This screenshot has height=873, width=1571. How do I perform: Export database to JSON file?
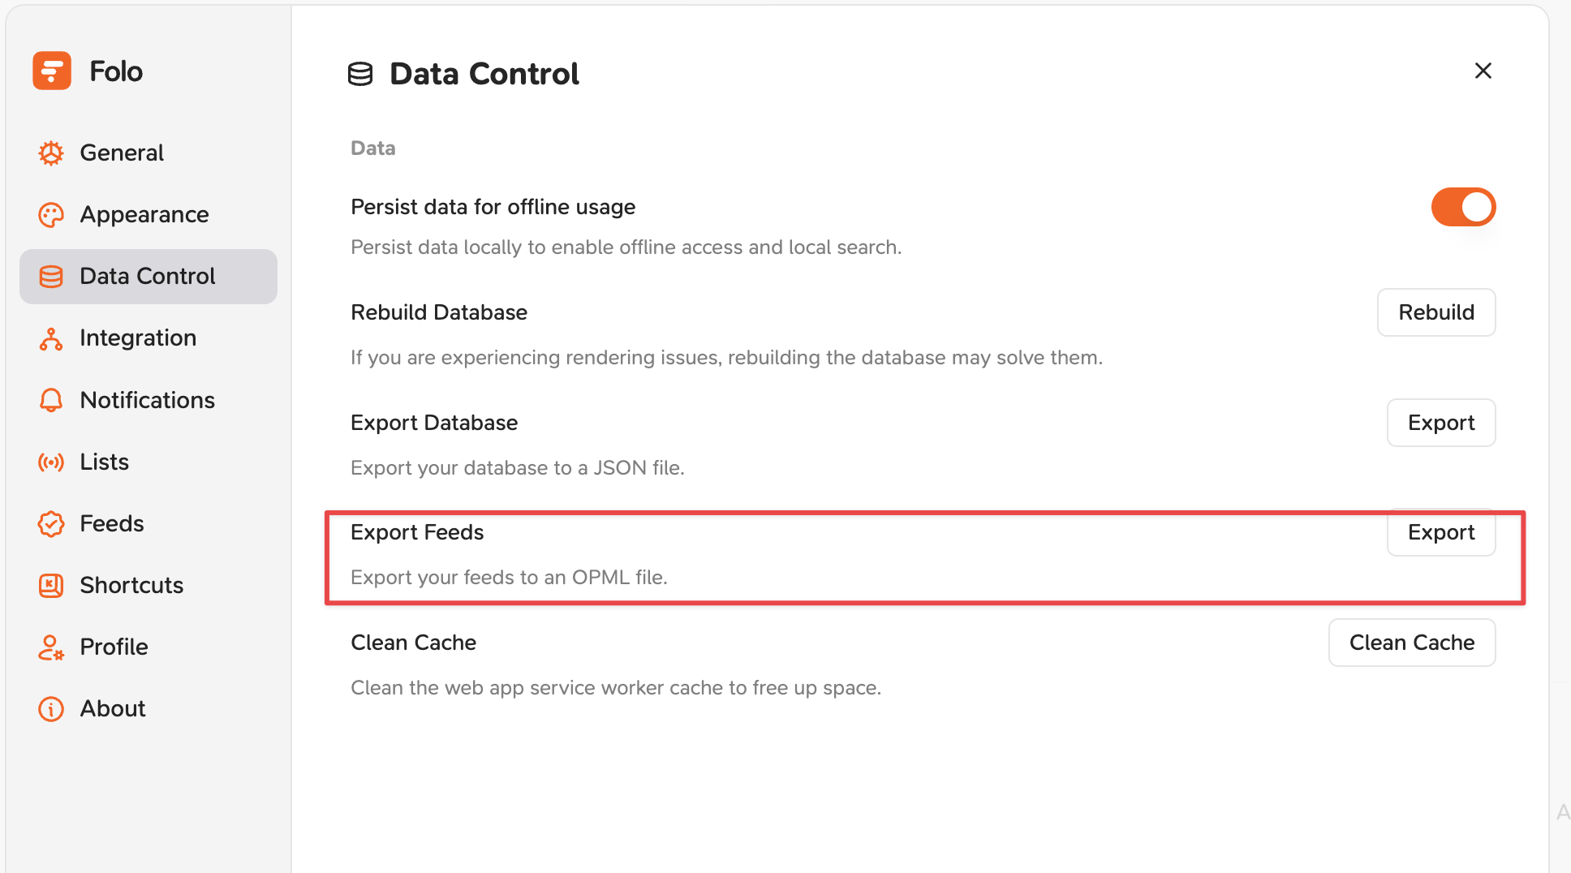tap(1441, 423)
